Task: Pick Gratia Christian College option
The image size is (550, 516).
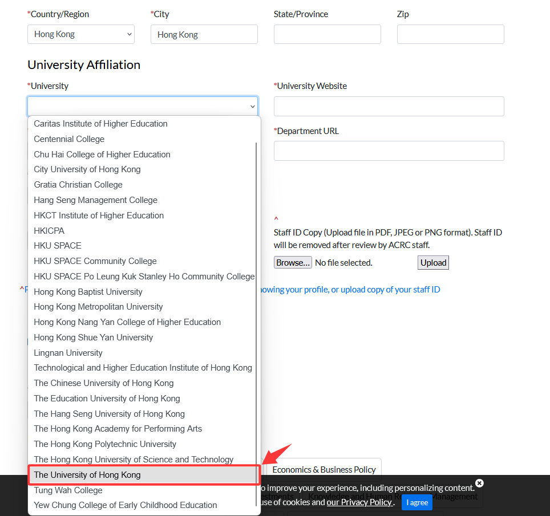Action: pyautogui.click(x=142, y=185)
